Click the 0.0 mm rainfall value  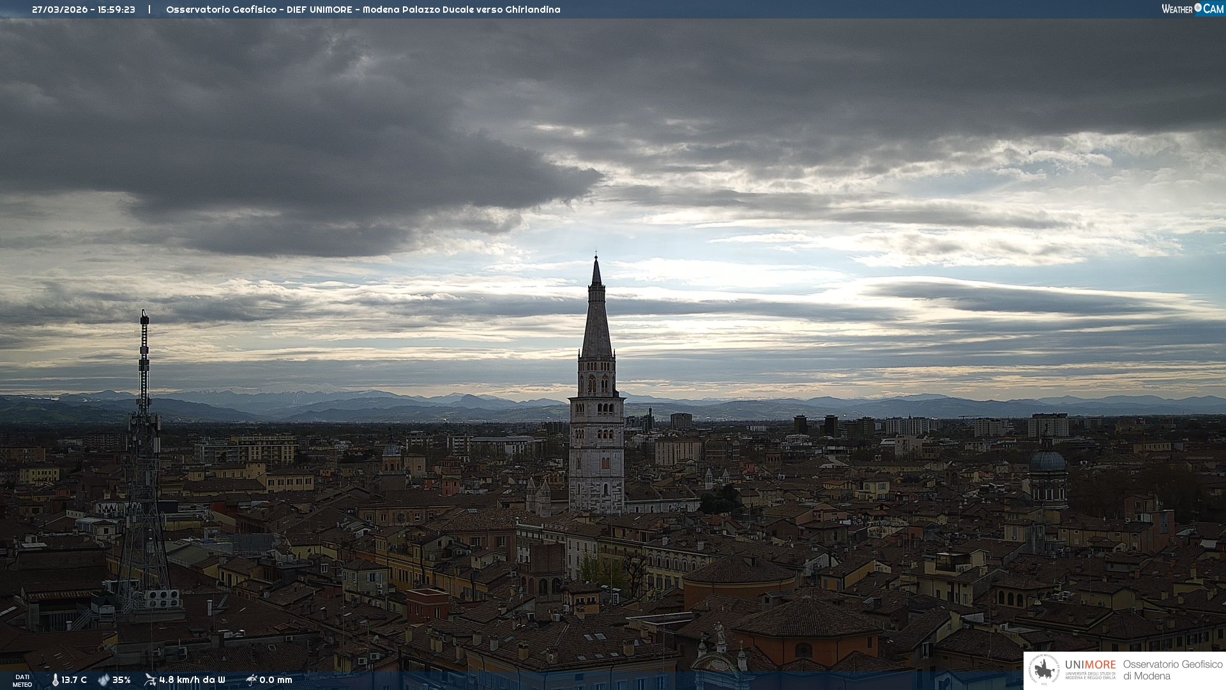[x=275, y=680]
